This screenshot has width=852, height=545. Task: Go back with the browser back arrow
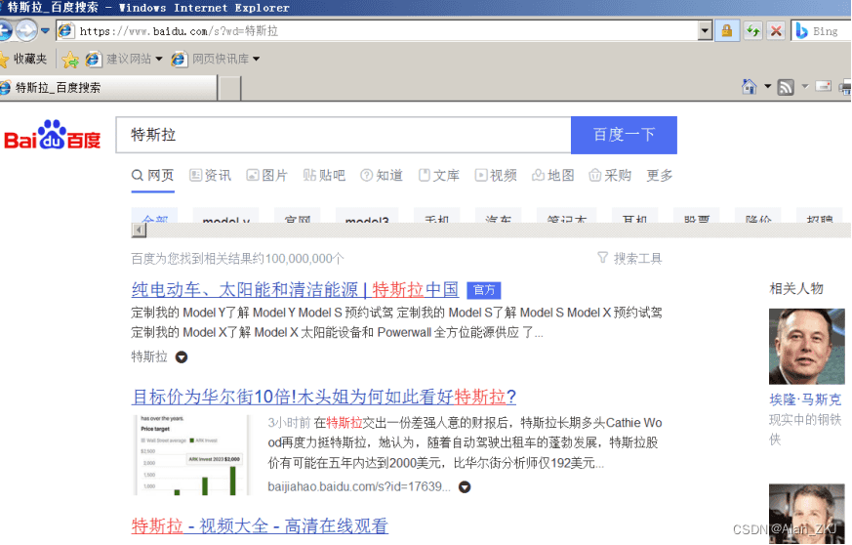4,30
